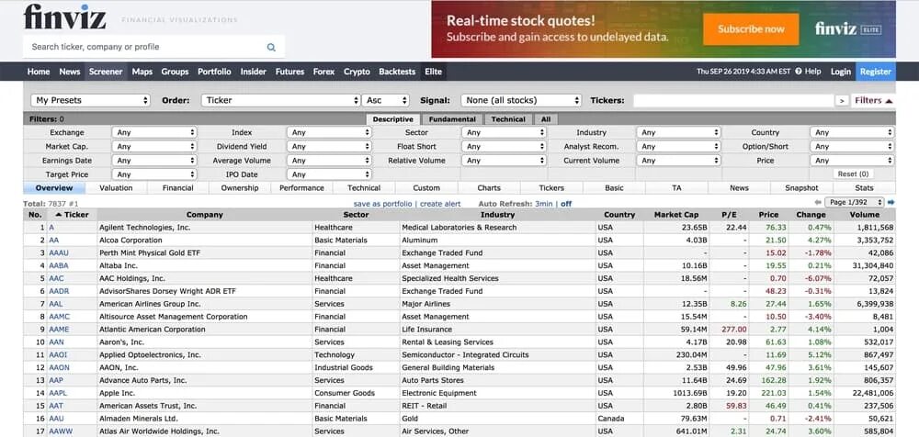919x437 pixels.
Task: Open the Signal dropdown
Action: pyautogui.click(x=521, y=100)
